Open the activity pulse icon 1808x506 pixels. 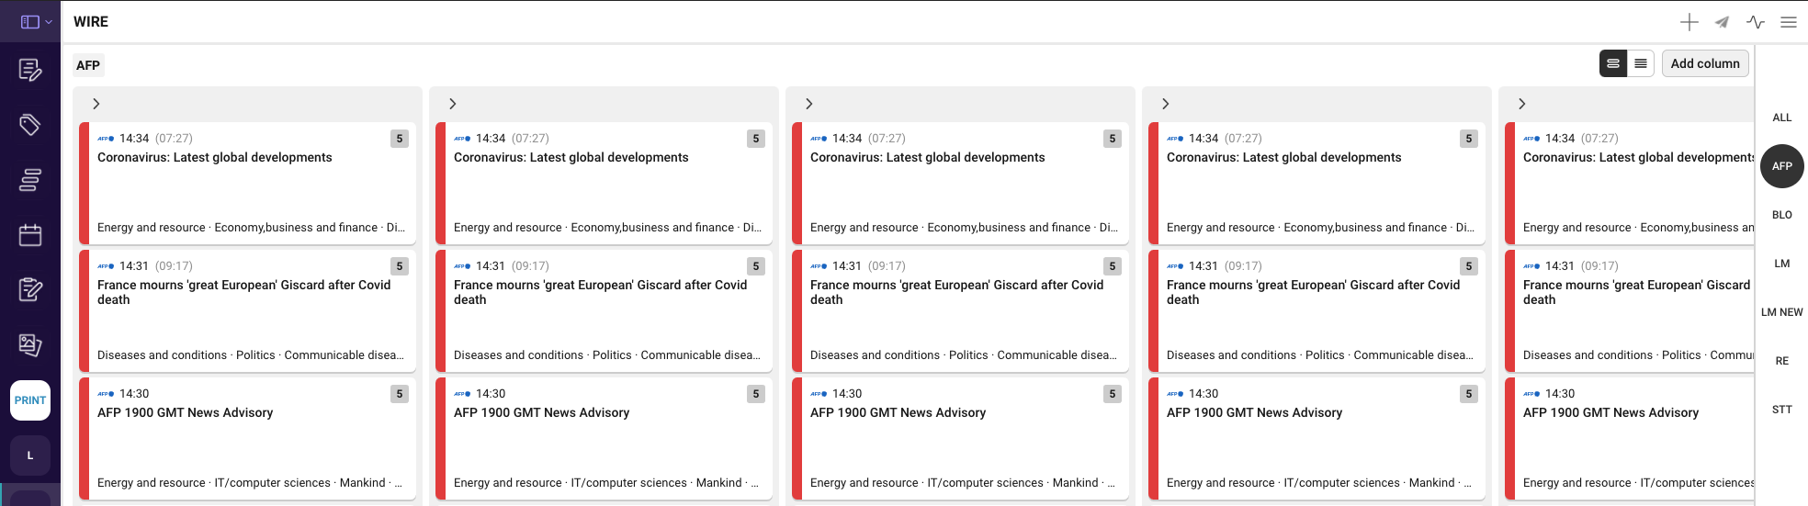click(1755, 22)
